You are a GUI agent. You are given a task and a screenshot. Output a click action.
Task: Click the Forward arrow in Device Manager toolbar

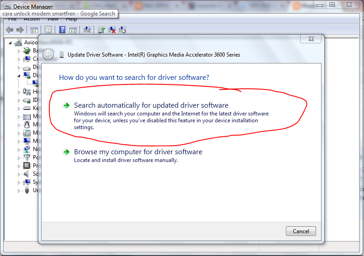click(x=20, y=30)
